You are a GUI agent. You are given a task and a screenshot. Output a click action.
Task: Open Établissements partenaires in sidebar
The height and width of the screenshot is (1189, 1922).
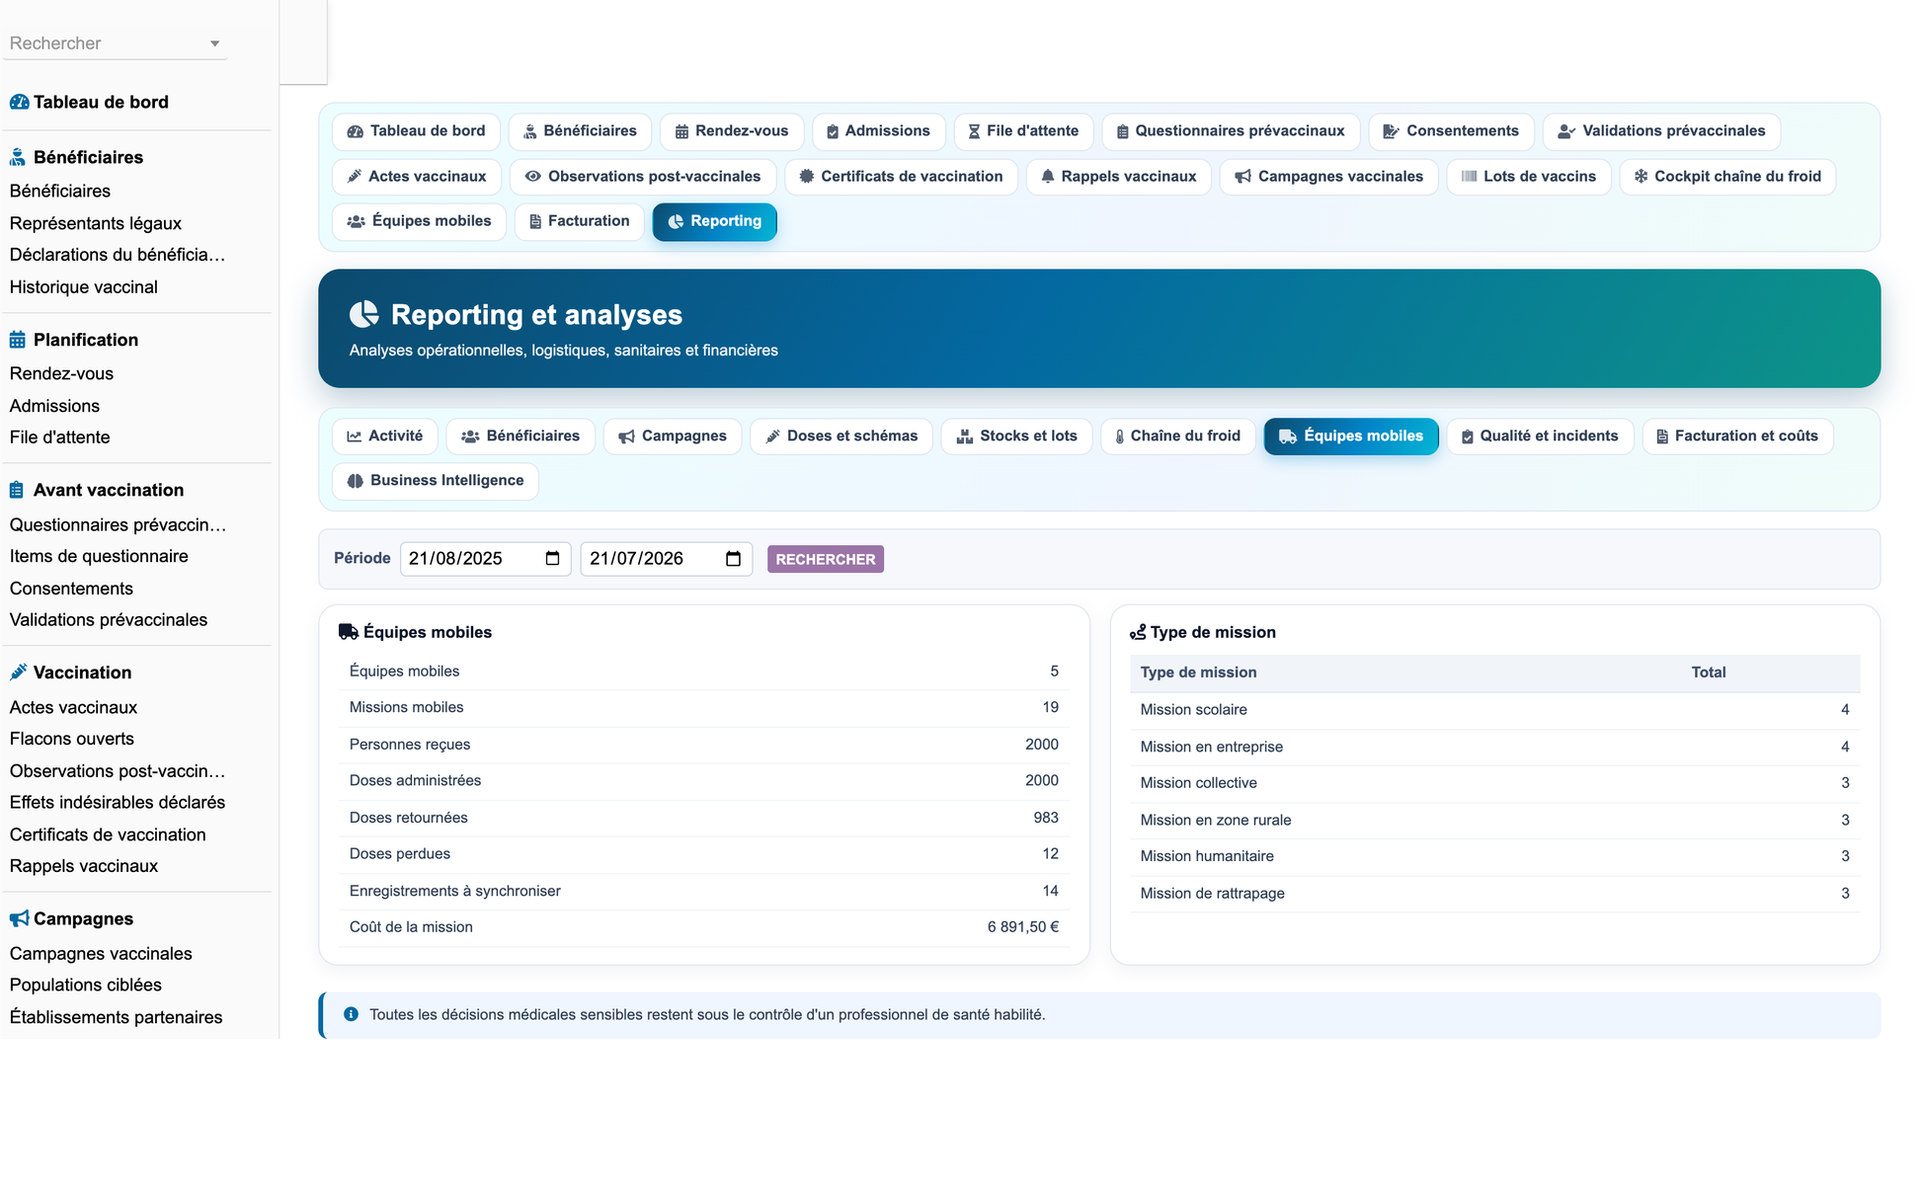click(x=117, y=1017)
